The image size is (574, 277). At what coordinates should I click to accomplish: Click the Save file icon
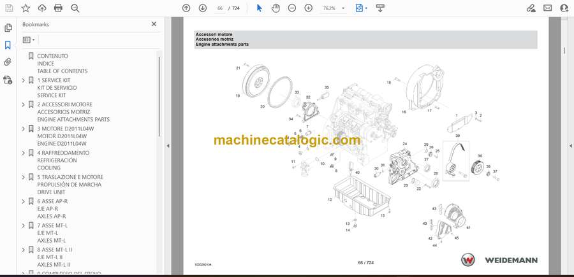tap(9, 8)
